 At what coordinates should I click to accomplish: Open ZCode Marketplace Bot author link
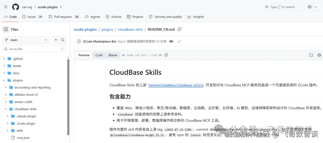coord(100,41)
